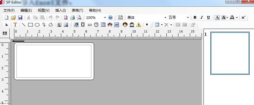Screen dimensions: 254x105
Task: Insert curved text with the ABCD arc icon
Action: (x=110, y=25)
